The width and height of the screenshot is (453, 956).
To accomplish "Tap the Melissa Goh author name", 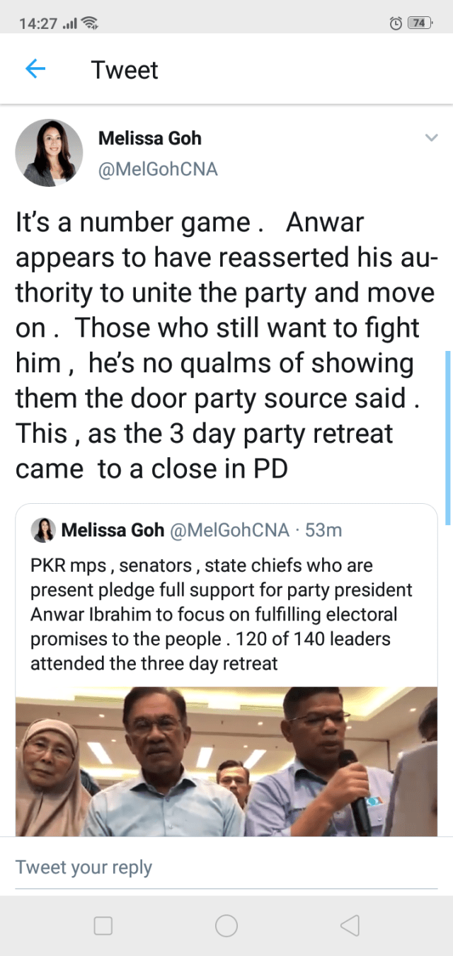I will coord(149,138).
